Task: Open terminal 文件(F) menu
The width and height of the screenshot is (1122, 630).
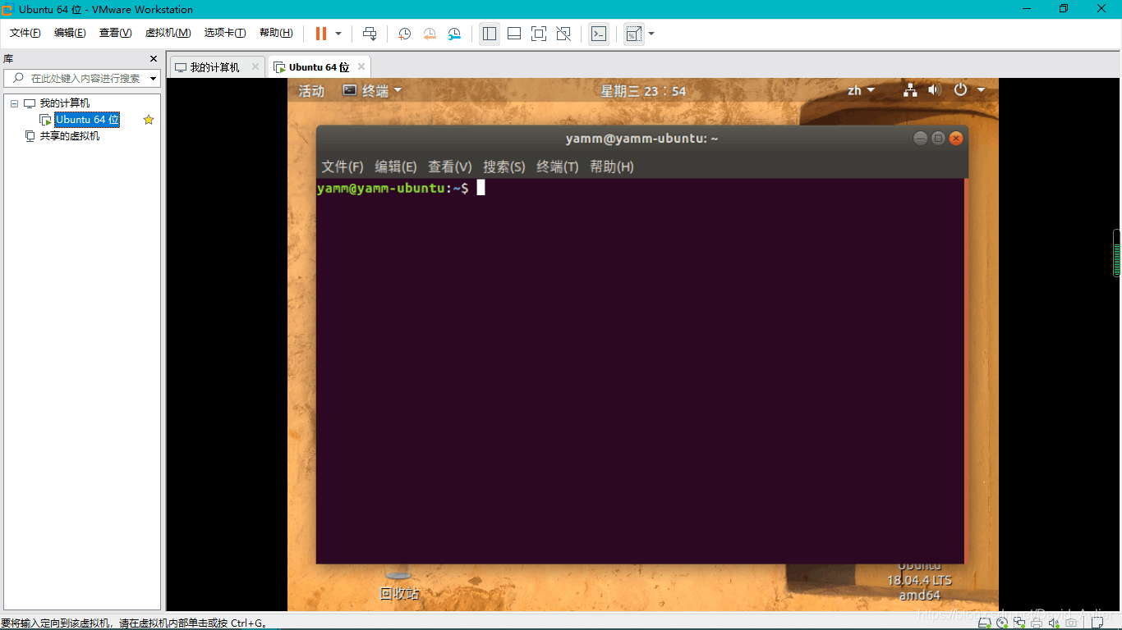Action: (343, 167)
